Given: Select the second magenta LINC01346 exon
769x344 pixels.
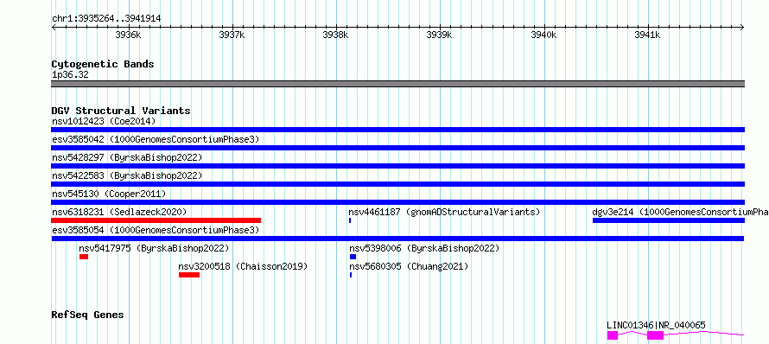Looking at the screenshot, I should click(655, 335).
